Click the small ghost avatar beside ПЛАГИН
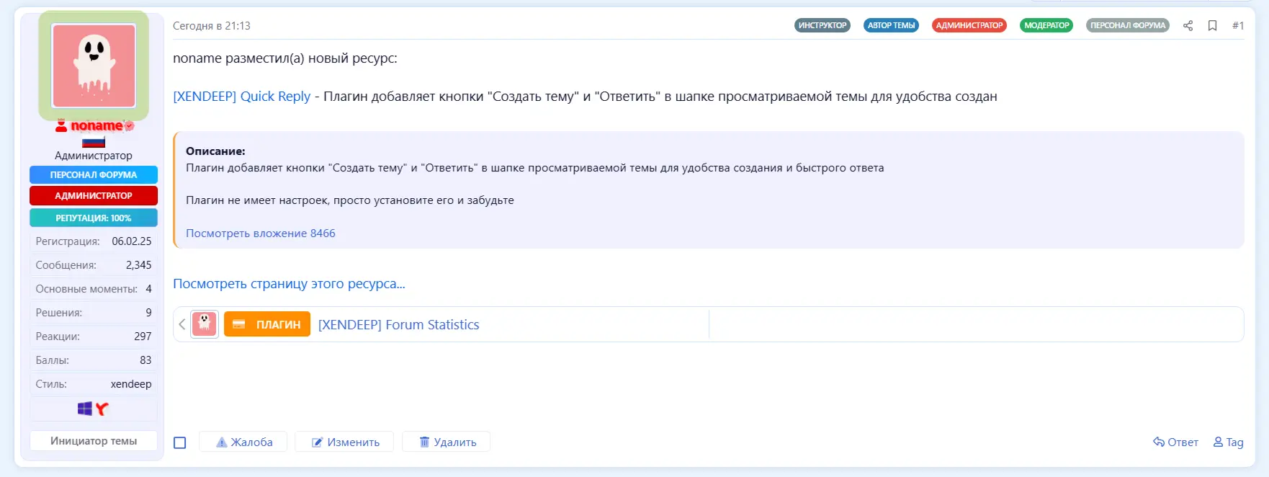The width and height of the screenshot is (1269, 477). click(x=205, y=324)
